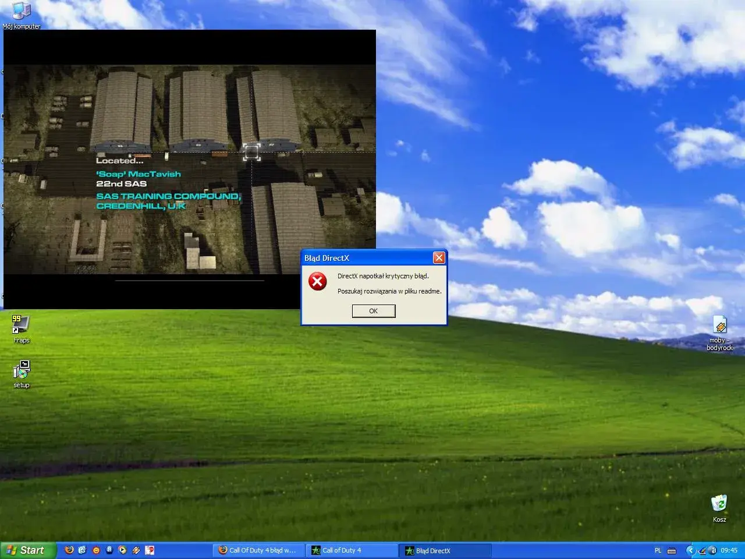
Task: Select the setup desktop icon
Action: [22, 374]
